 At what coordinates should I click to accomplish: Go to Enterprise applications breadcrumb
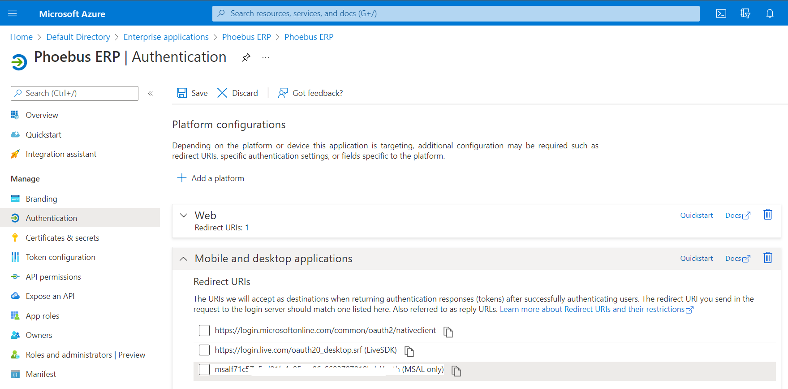(166, 37)
